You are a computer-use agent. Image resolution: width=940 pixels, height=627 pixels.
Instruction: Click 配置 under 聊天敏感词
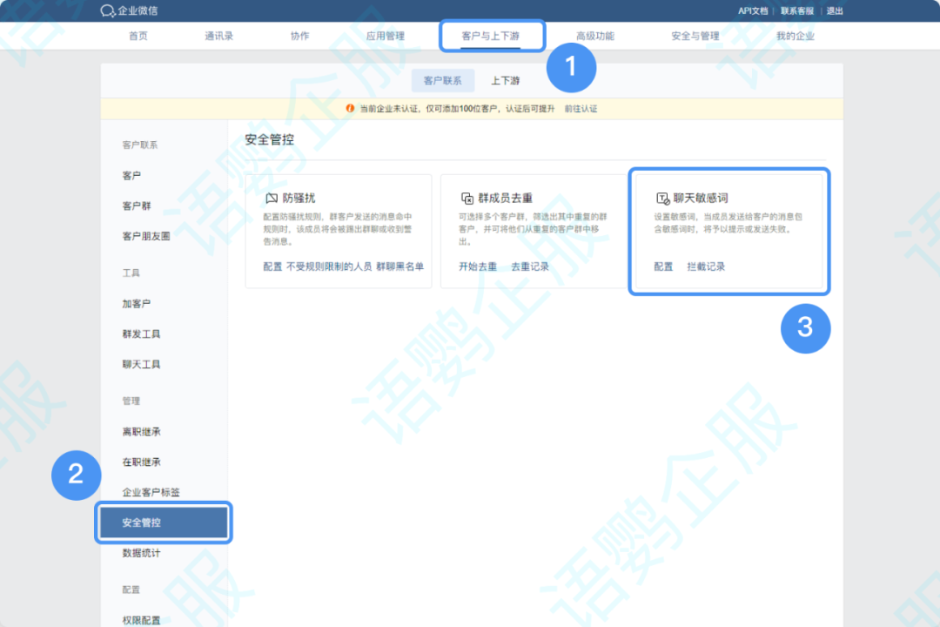(x=663, y=266)
